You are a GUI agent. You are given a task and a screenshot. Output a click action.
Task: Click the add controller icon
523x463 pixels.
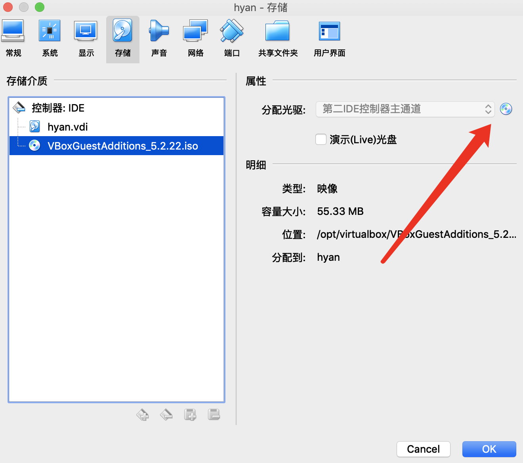(x=143, y=414)
